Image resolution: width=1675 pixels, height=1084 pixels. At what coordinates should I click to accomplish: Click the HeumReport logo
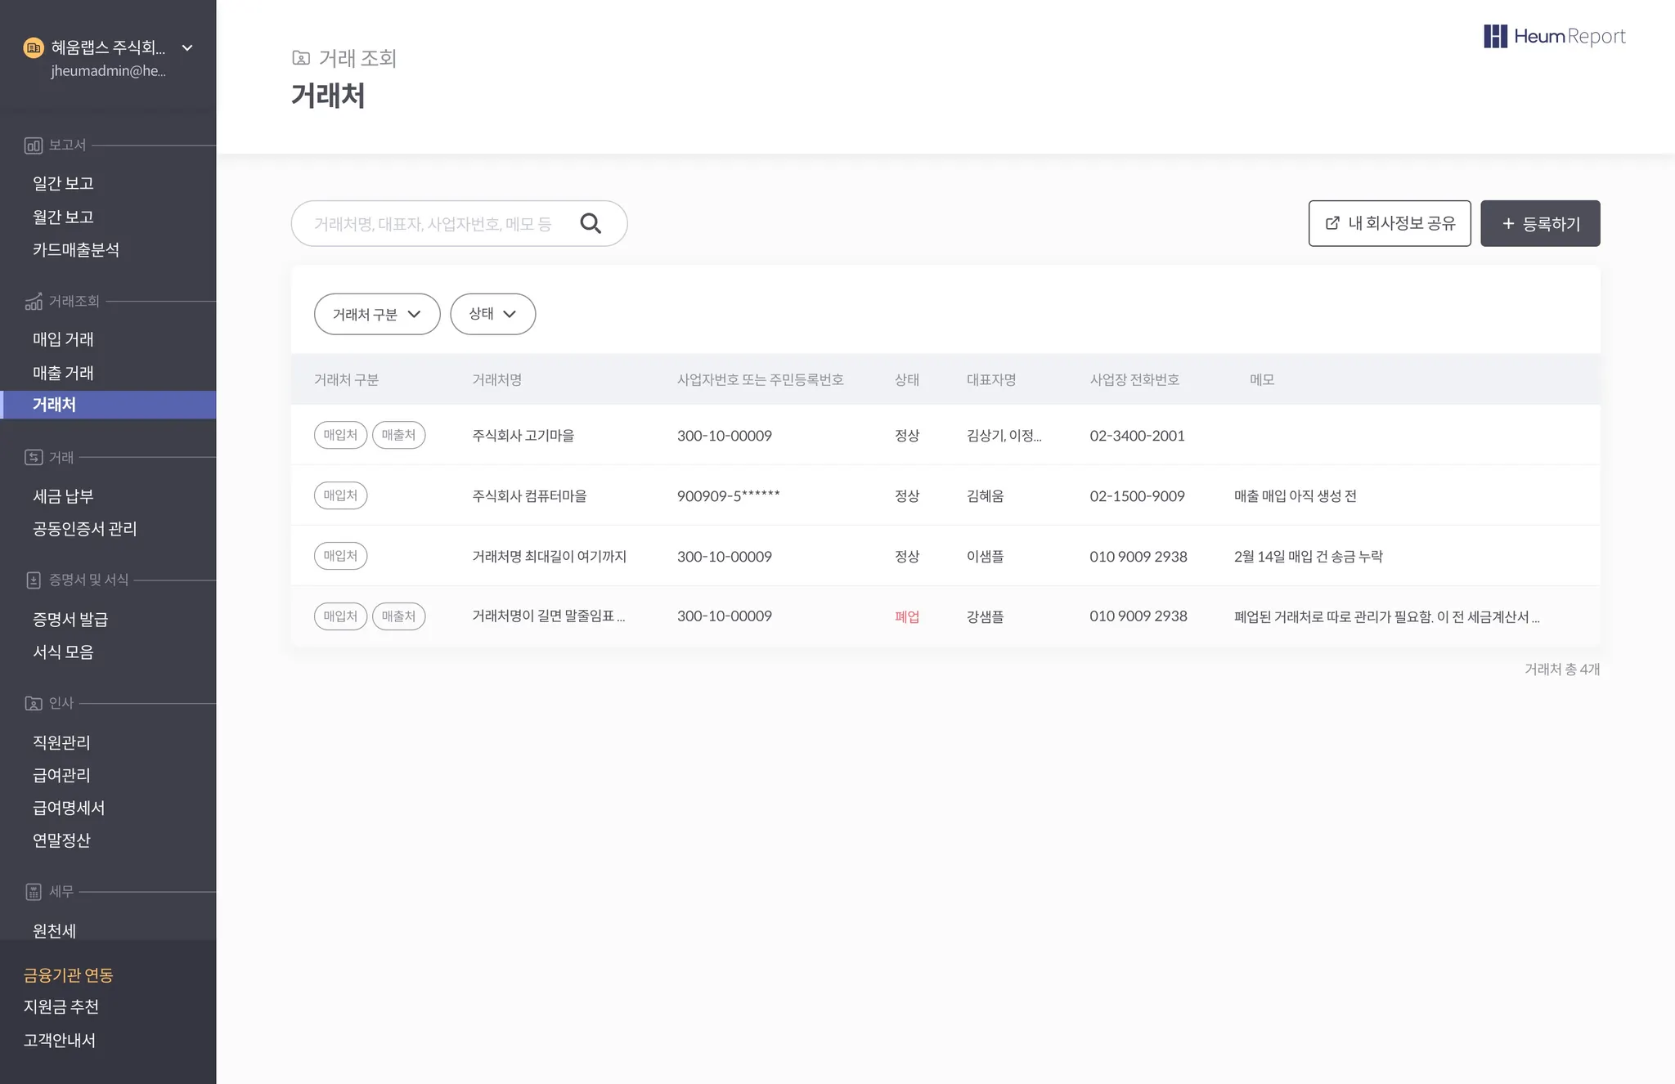pos(1554,36)
